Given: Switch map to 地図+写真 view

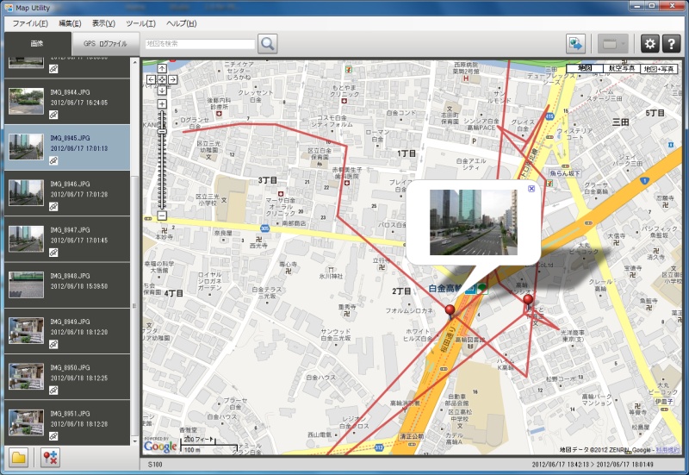Looking at the screenshot, I should (x=659, y=68).
